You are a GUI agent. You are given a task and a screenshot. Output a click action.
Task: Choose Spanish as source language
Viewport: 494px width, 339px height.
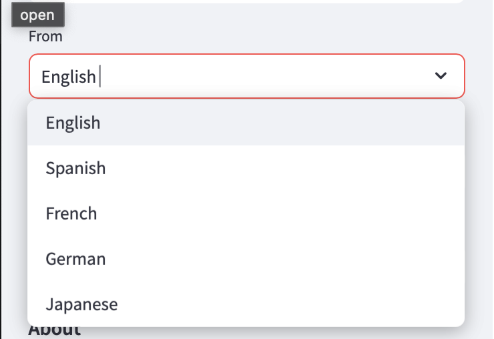click(x=246, y=168)
